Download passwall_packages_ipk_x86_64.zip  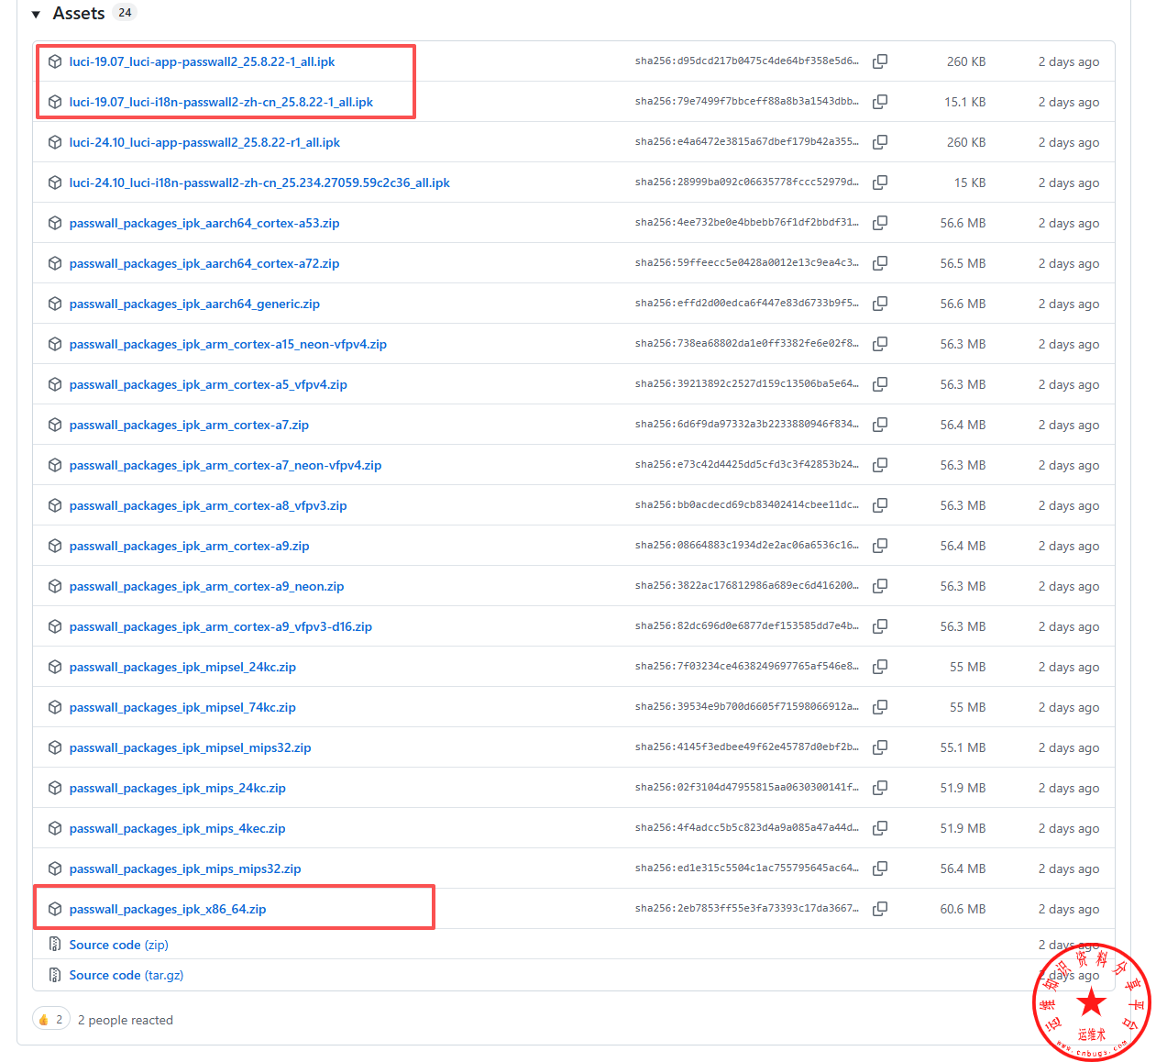168,909
